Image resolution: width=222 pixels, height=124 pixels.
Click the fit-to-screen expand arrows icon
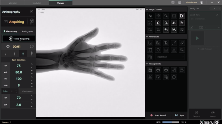coord(150,23)
